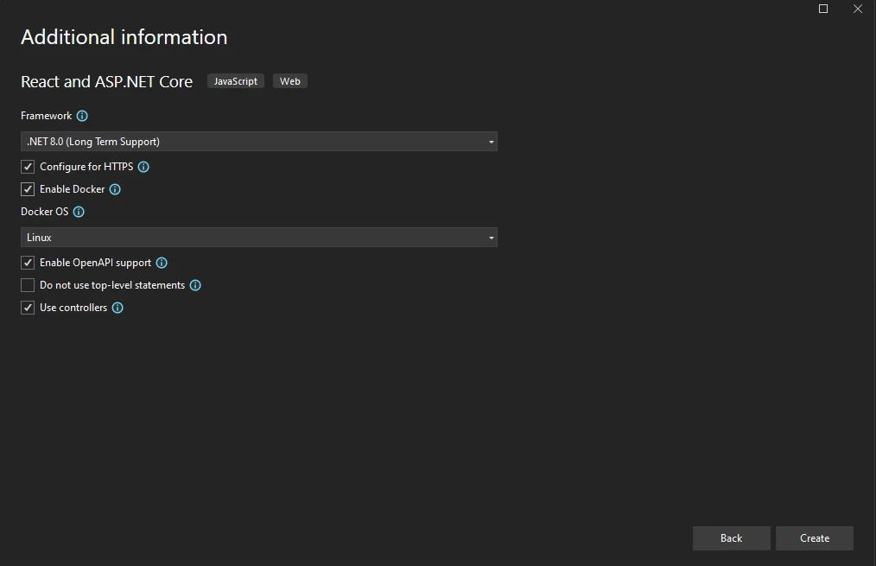Check Do not use top-level statements

point(28,285)
